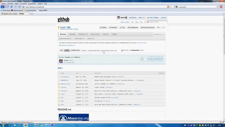Screen dimensions: 225x127
Task: Click the Download Source button
Action: tap(147, 28)
